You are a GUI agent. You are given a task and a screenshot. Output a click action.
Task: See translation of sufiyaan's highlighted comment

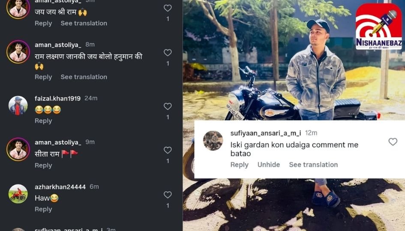[x=313, y=165]
